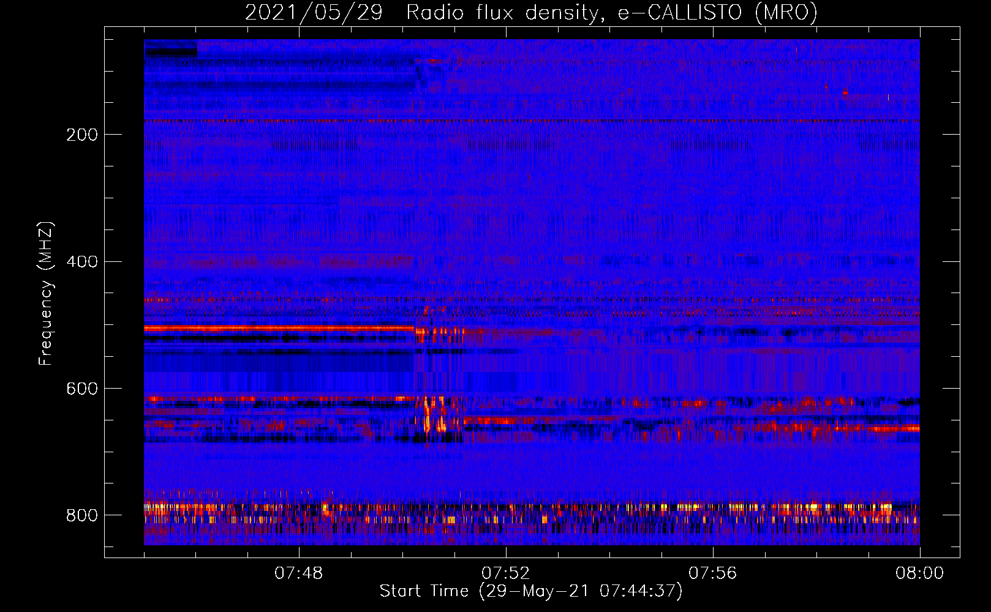Click the 200 frequency tick label
The height and width of the screenshot is (612, 991).
click(82, 135)
